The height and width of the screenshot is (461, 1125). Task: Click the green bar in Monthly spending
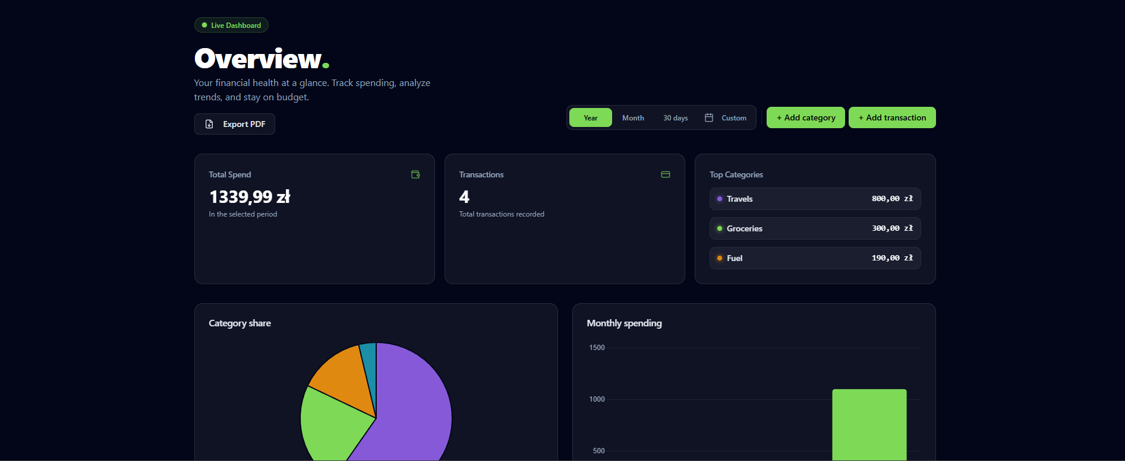[869, 424]
